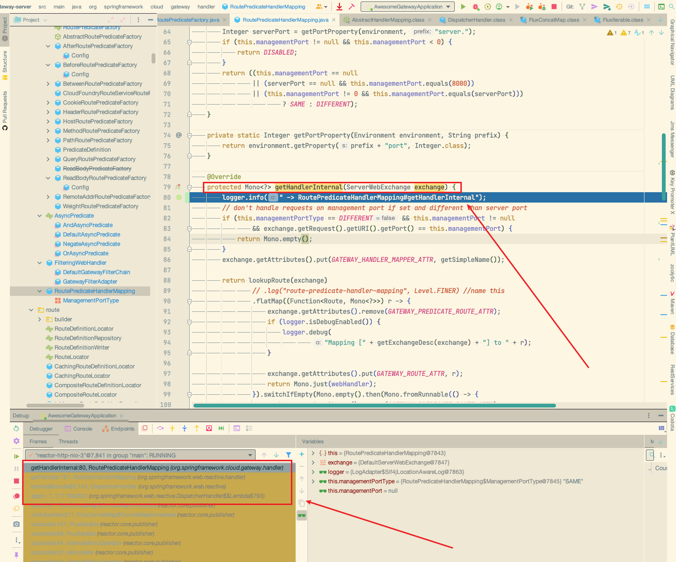Toggle the glasses watches view button
676x562 pixels.
[x=302, y=515]
